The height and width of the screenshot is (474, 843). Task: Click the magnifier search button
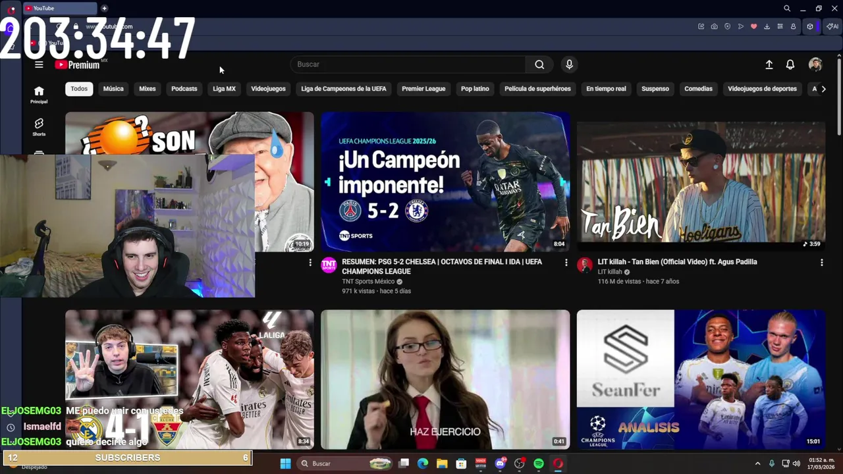[x=539, y=65]
